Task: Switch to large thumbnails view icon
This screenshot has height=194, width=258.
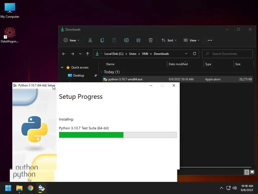Action: (252, 172)
